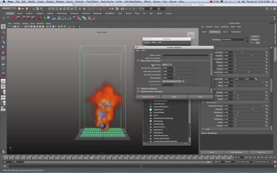
Task: Click the shaderGlow1 node icon in Outliner
Action: [151, 110]
